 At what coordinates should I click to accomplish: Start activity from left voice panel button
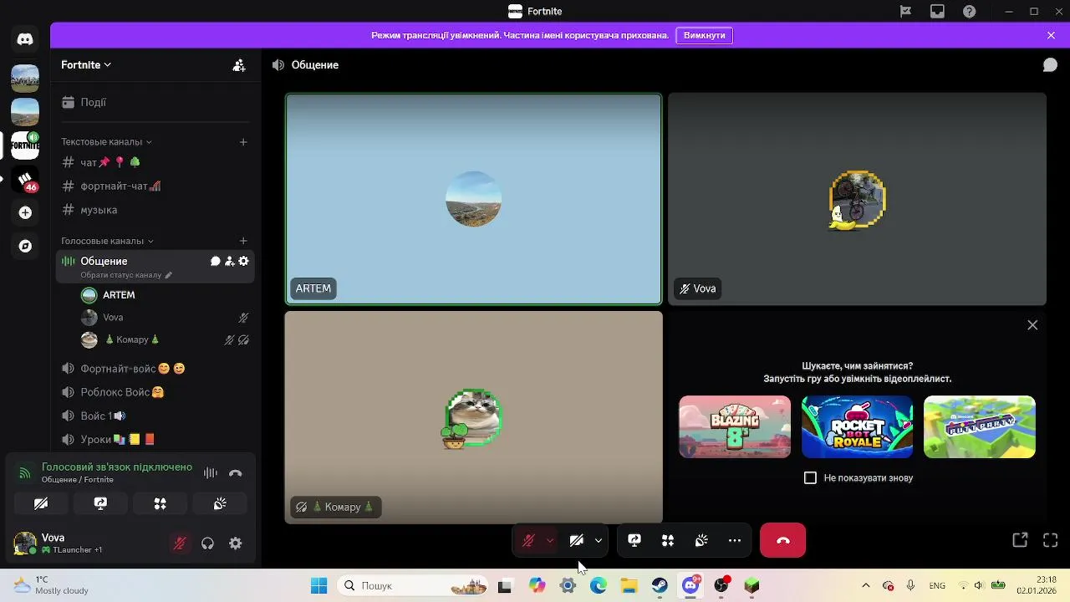click(160, 503)
